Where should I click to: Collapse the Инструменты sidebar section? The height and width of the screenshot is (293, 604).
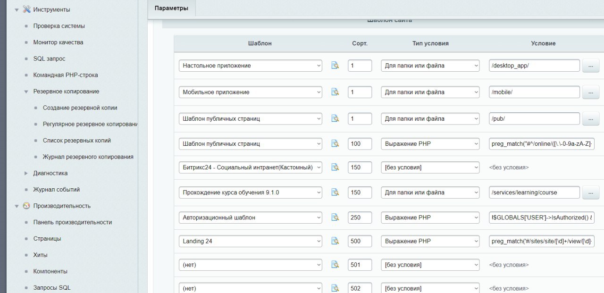click(x=17, y=9)
